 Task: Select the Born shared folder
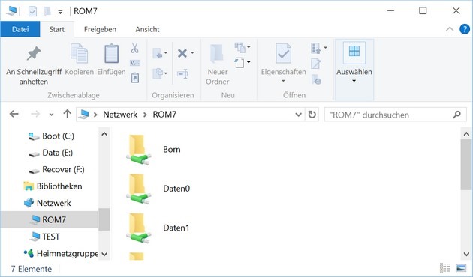[154, 150]
